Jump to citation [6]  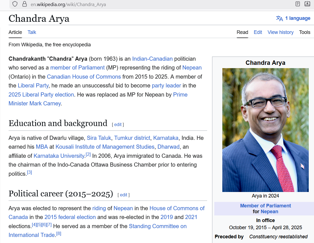tap(44, 225)
